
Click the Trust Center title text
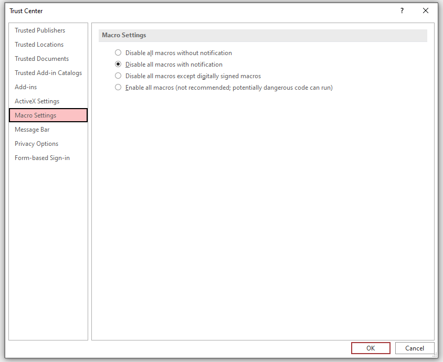pos(26,11)
